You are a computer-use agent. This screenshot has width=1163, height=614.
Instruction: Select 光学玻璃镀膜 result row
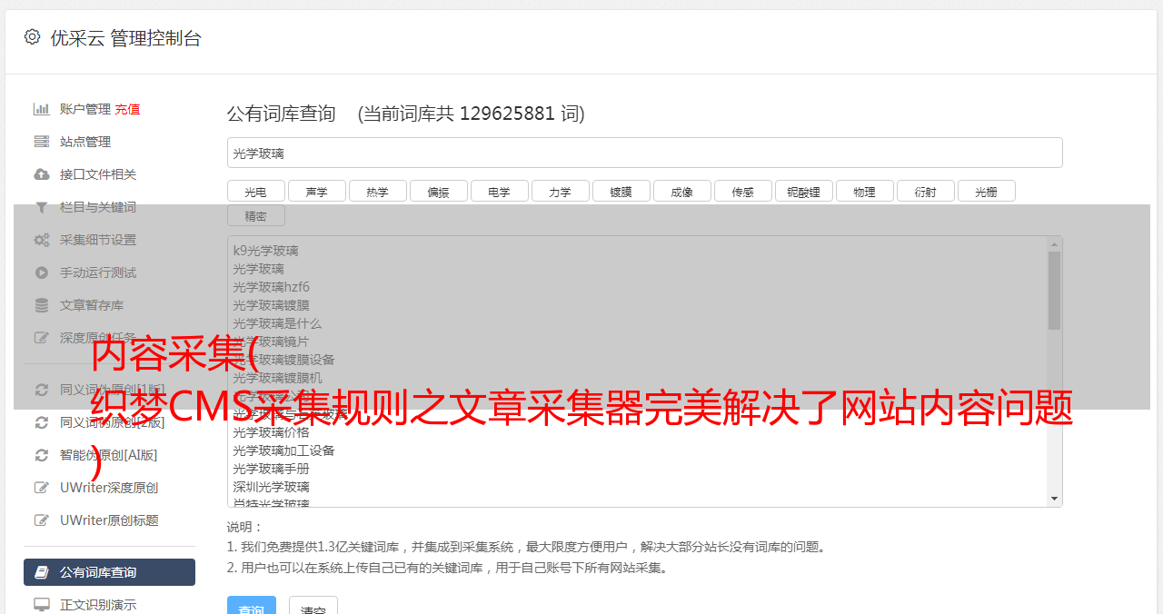coord(271,305)
